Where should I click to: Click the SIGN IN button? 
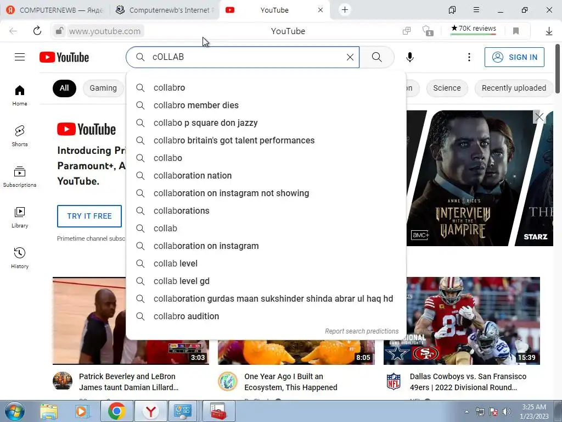coord(514,57)
